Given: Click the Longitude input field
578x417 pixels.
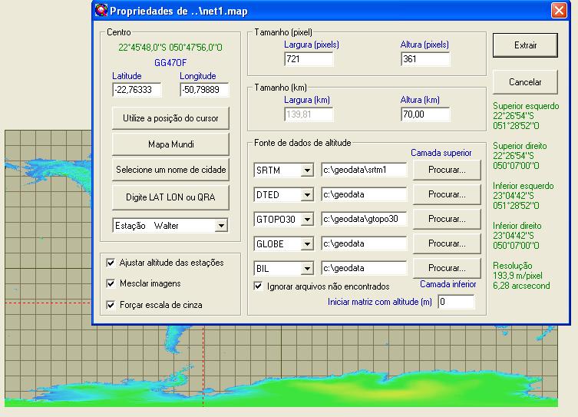Looking at the screenshot, I should click(x=204, y=90).
